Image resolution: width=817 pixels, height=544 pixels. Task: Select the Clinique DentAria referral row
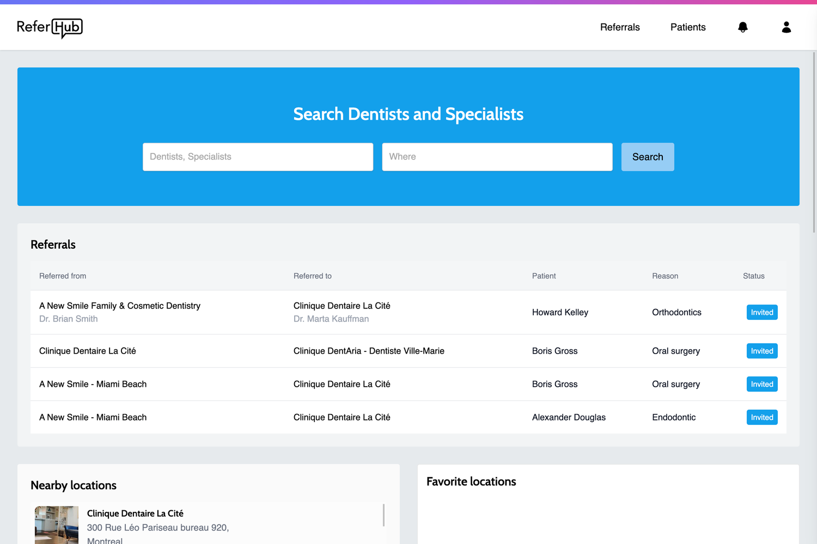(x=408, y=351)
